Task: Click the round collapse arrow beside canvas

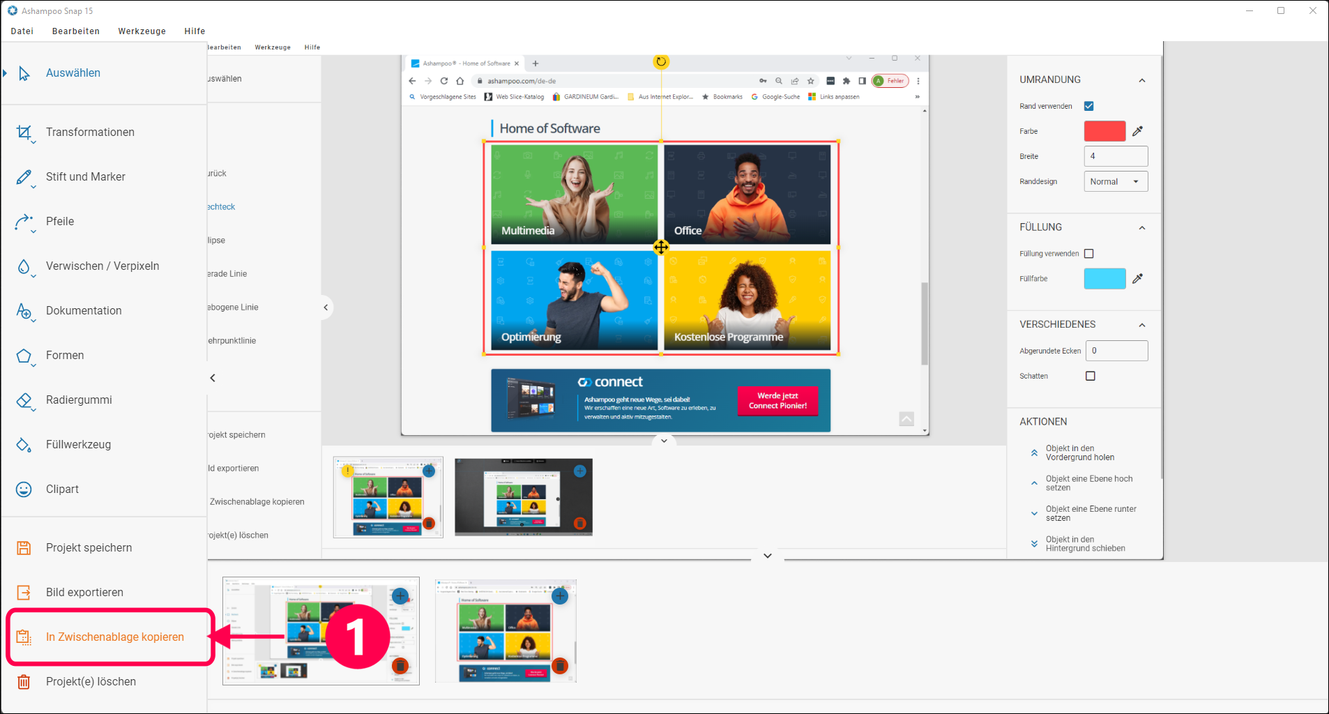Action: point(326,307)
